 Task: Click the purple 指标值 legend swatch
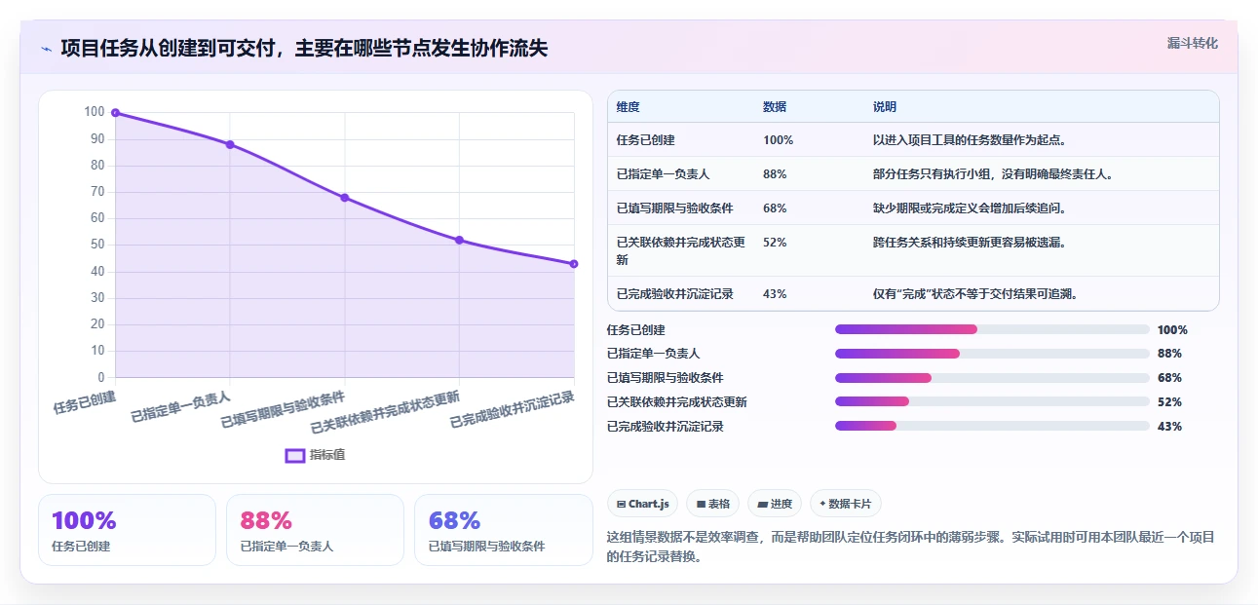click(295, 455)
